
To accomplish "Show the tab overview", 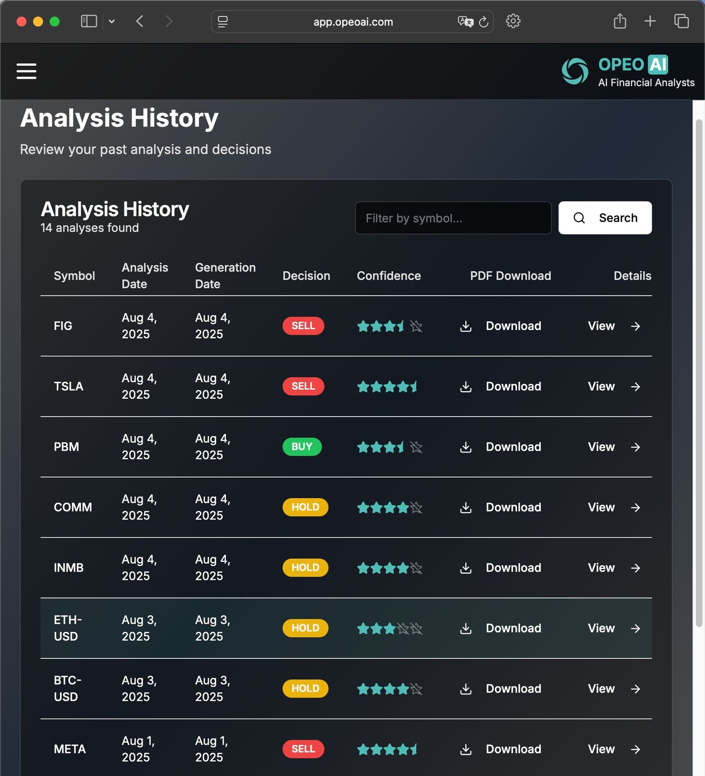I will [x=681, y=21].
